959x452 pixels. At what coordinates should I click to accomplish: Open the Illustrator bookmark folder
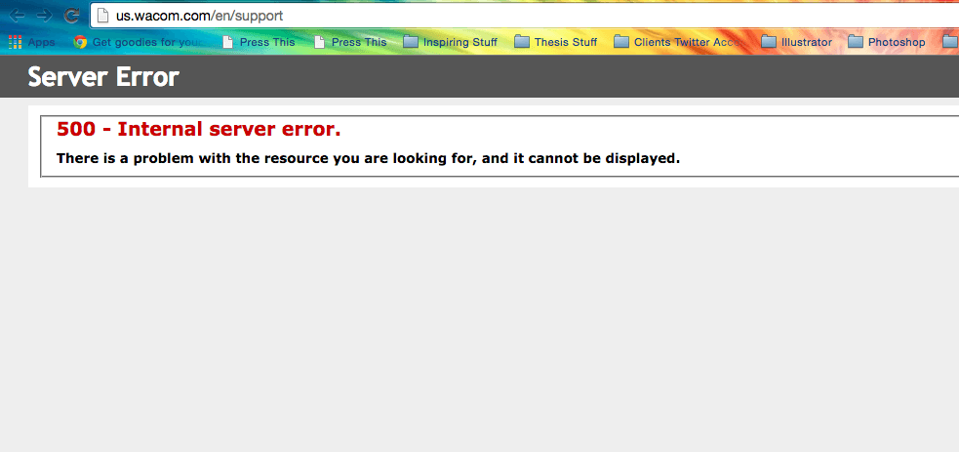[x=796, y=42]
